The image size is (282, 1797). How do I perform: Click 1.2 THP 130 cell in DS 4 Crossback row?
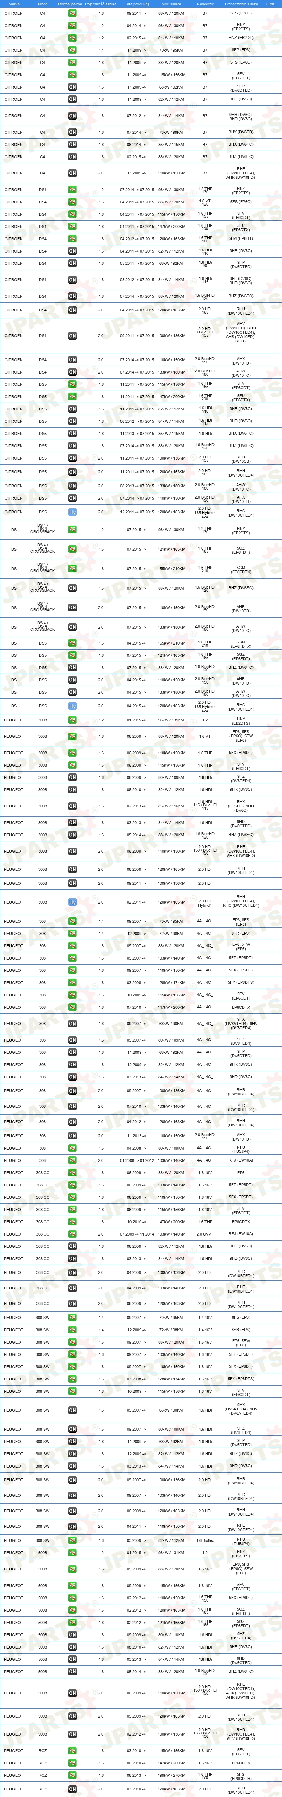click(206, 530)
